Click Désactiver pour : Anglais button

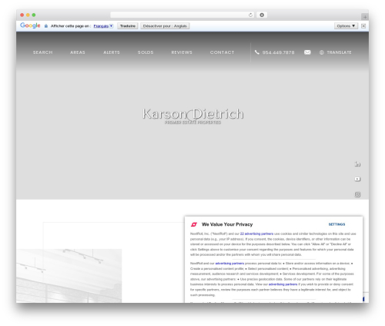point(165,26)
